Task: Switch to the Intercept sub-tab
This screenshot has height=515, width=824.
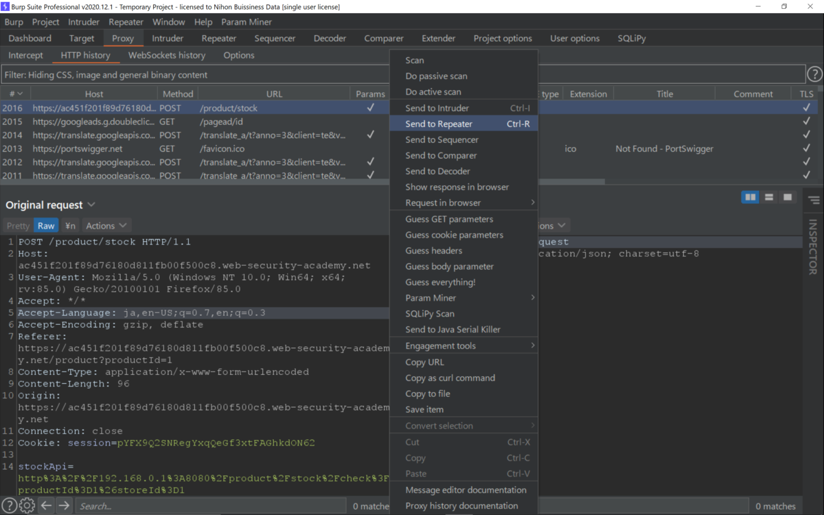Action: (25, 55)
